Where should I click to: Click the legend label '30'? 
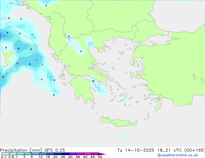70,157
